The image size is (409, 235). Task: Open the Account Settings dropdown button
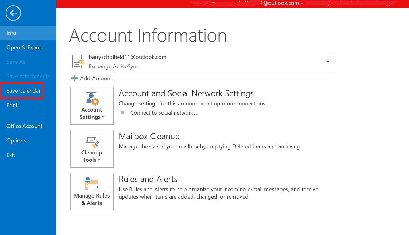click(x=92, y=106)
